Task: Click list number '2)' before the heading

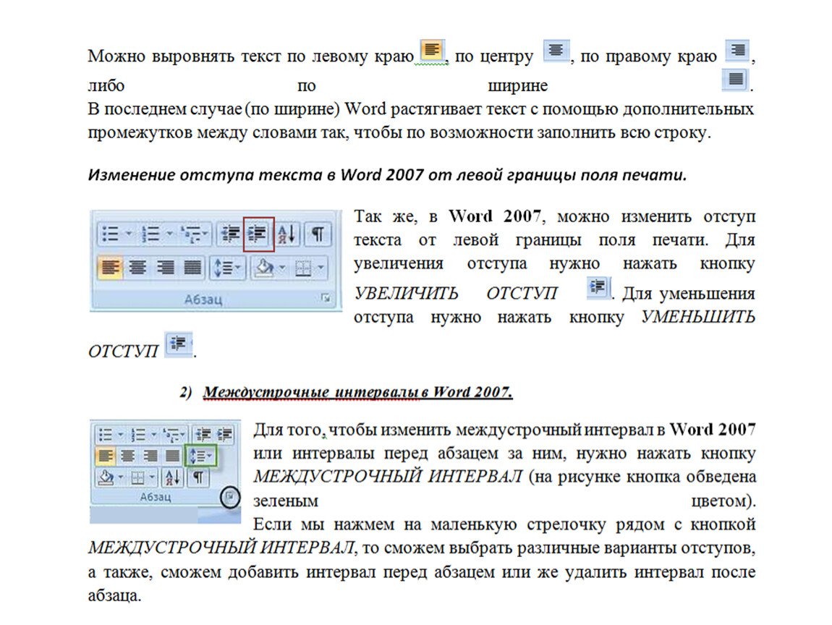Action: pos(185,392)
